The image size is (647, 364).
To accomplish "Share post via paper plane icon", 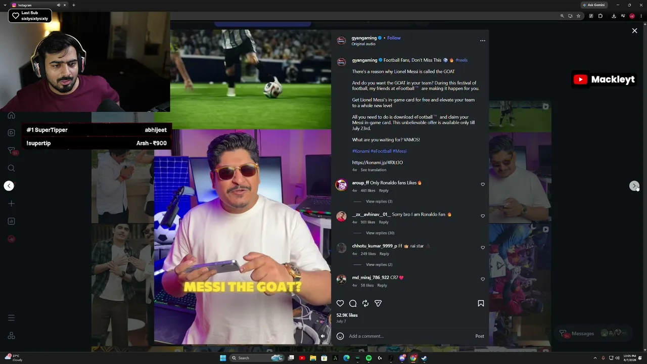I will point(378,303).
